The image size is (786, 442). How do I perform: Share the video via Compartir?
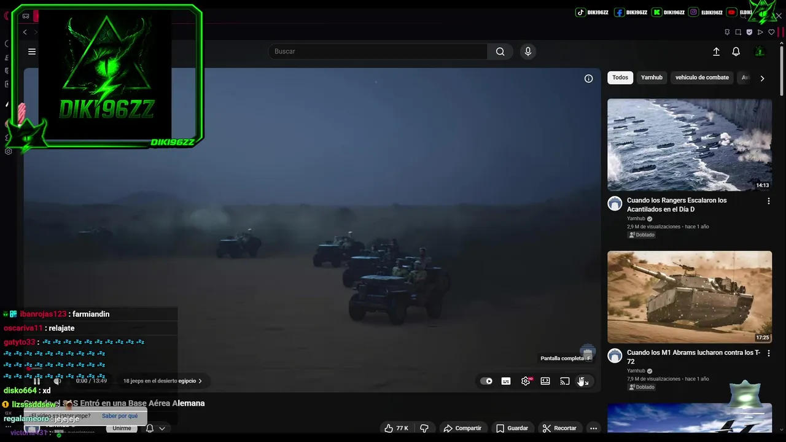(x=462, y=428)
